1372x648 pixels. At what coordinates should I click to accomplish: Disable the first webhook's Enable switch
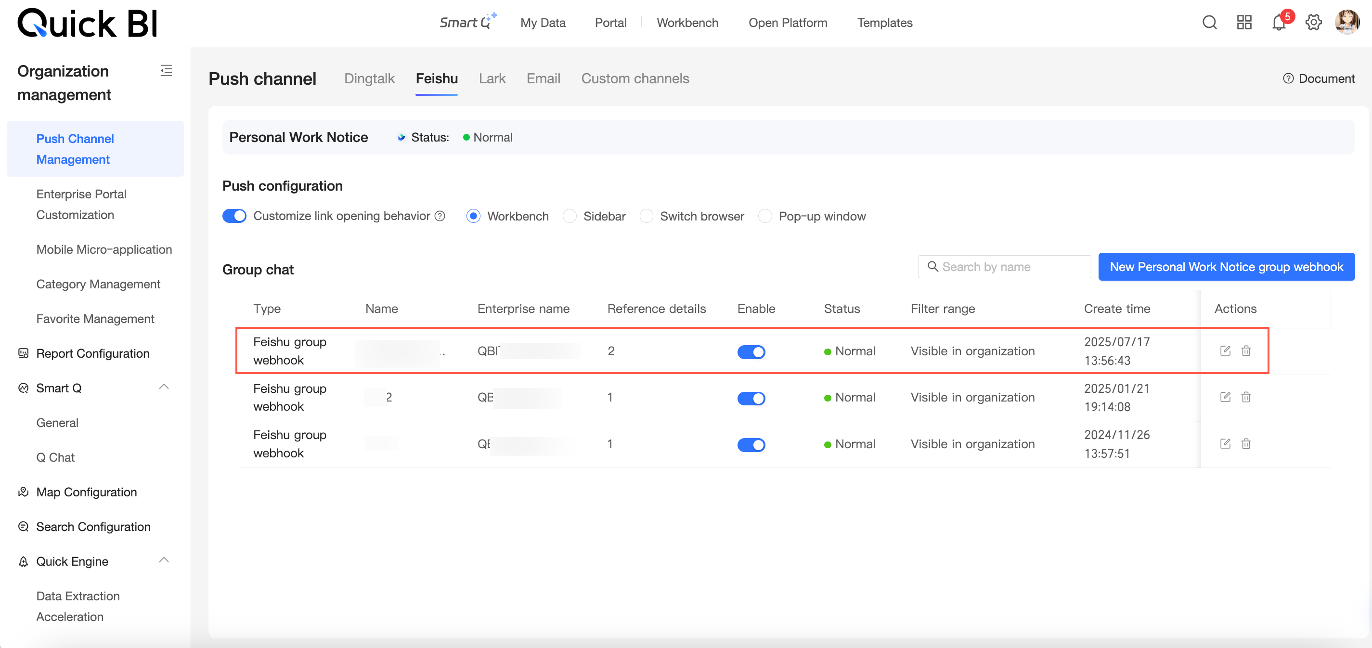(x=751, y=351)
